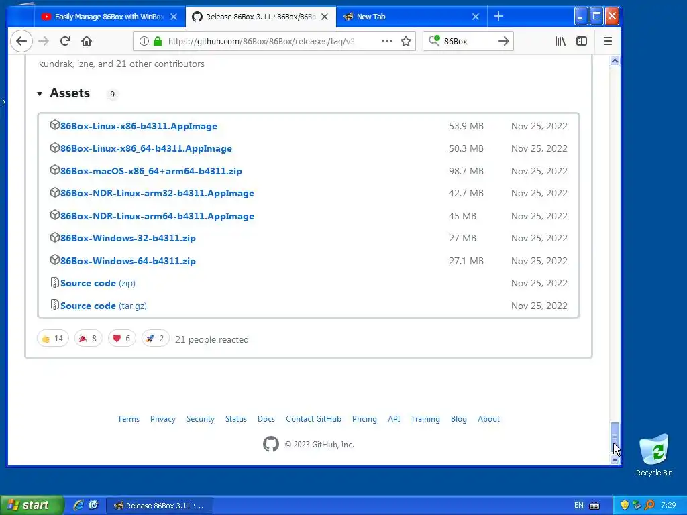
Task: Reload the current page
Action: tap(65, 41)
